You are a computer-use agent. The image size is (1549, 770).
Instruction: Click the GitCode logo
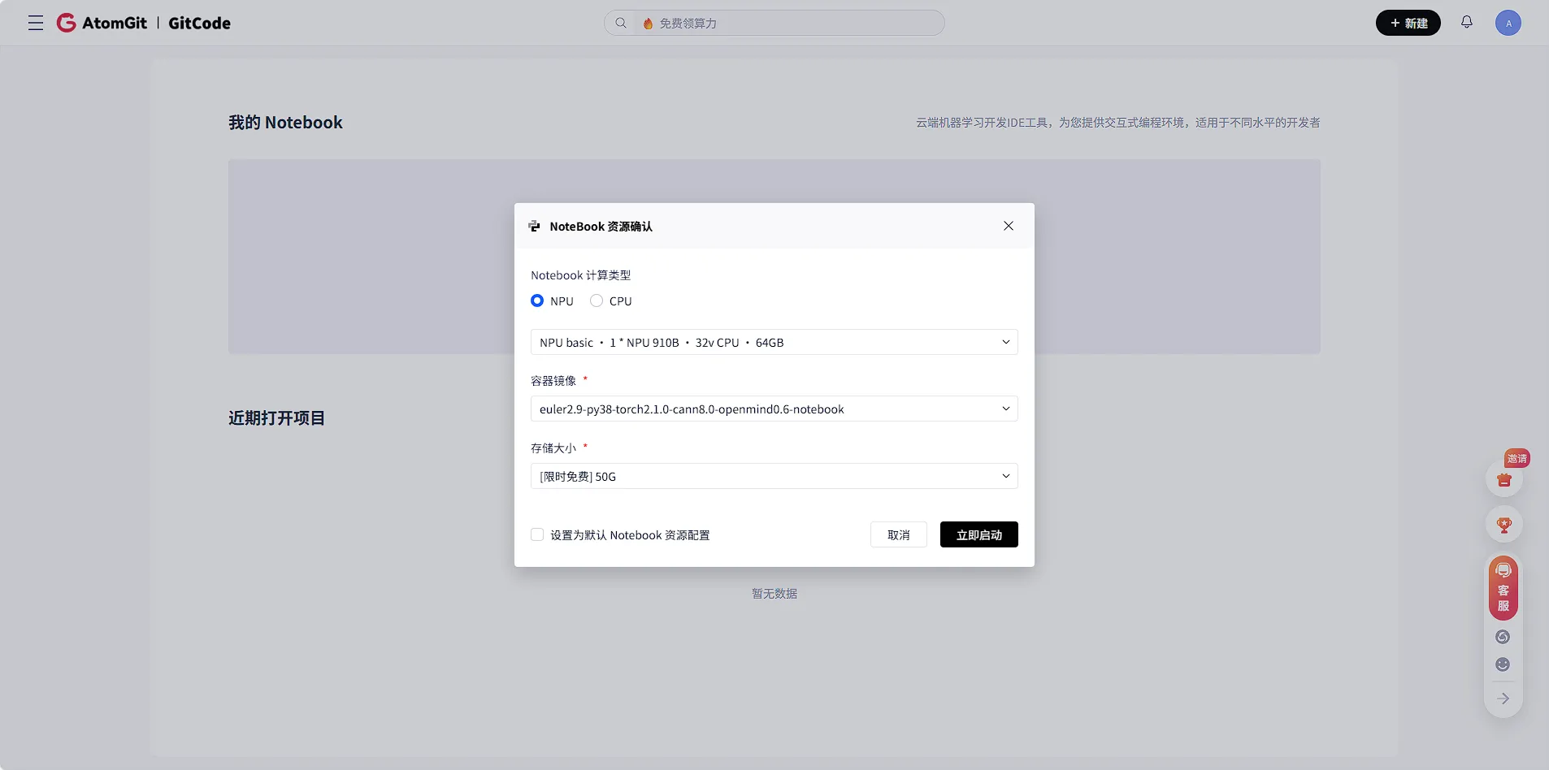pos(199,23)
